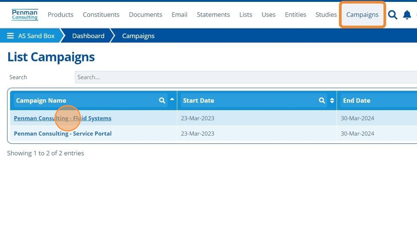
Task: Open the global search magnifier icon
Action: [x=392, y=15]
